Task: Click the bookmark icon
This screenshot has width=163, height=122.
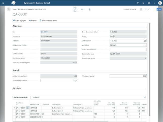Action: click(x=141, y=10)
